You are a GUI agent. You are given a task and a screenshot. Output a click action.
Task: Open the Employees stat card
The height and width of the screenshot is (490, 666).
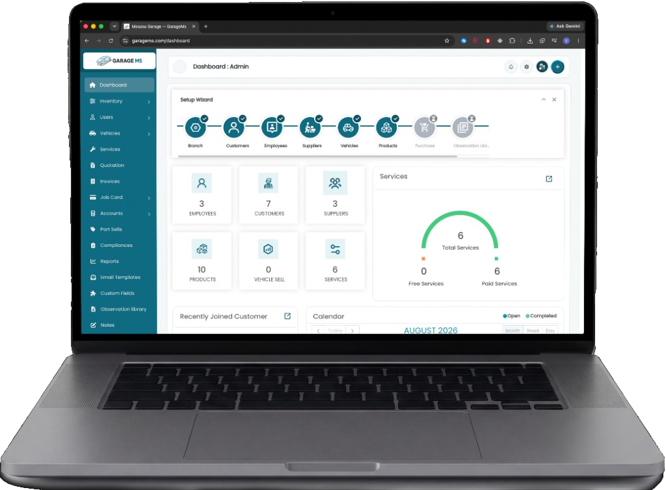point(202,195)
